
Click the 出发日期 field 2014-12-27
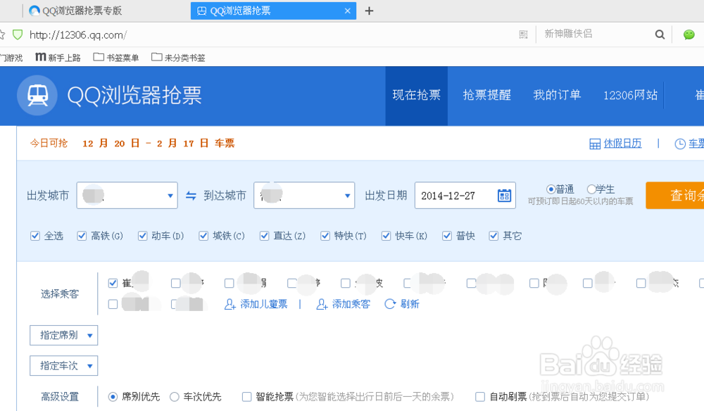(x=465, y=196)
